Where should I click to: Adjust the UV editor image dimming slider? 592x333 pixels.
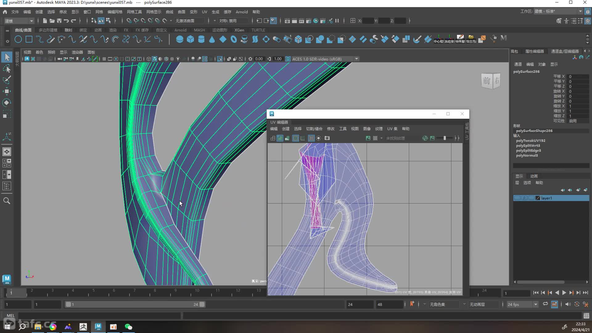click(x=445, y=138)
